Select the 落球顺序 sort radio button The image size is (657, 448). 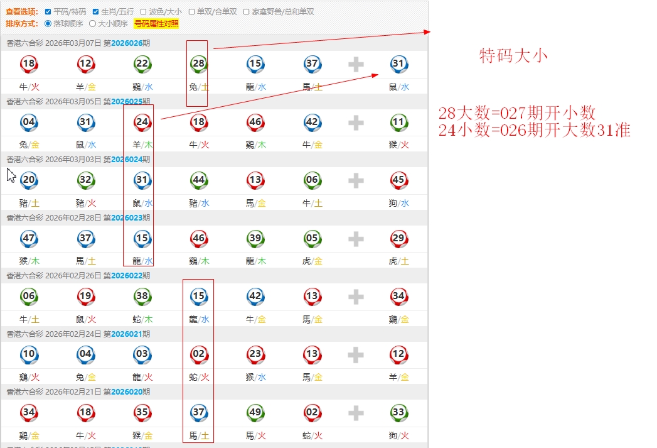[x=48, y=24]
